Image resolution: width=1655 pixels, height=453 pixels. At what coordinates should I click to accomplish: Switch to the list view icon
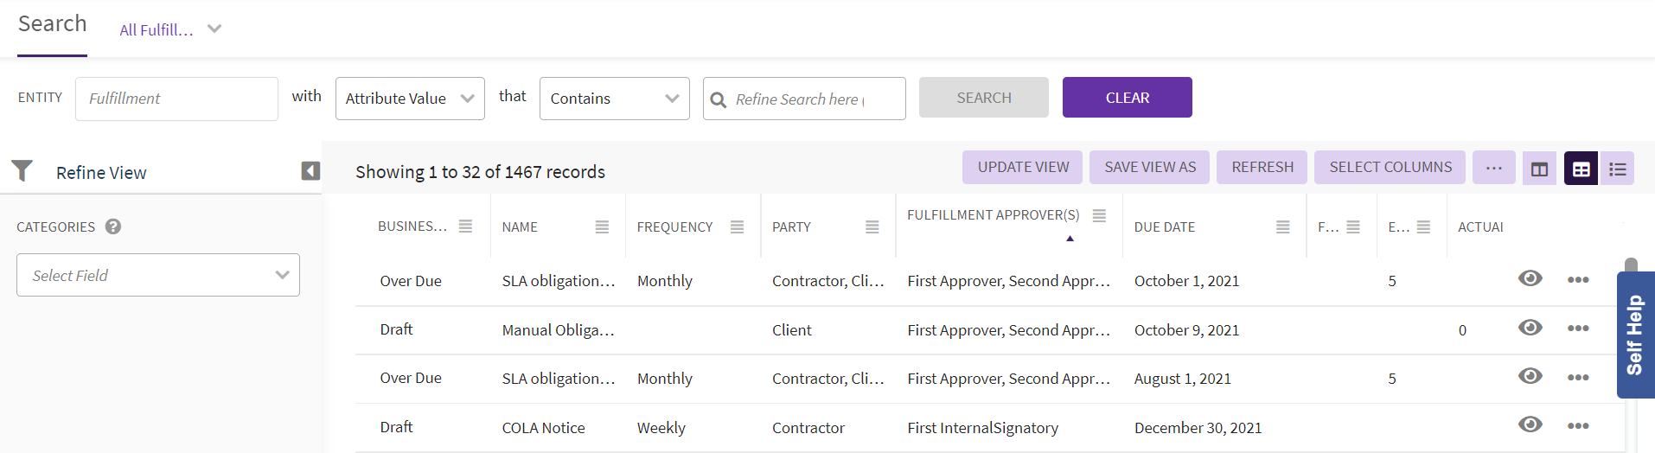(x=1618, y=169)
